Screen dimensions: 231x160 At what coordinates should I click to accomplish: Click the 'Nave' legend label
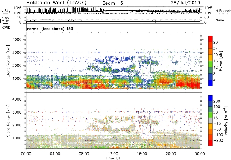pyautogui.click(x=219, y=20)
